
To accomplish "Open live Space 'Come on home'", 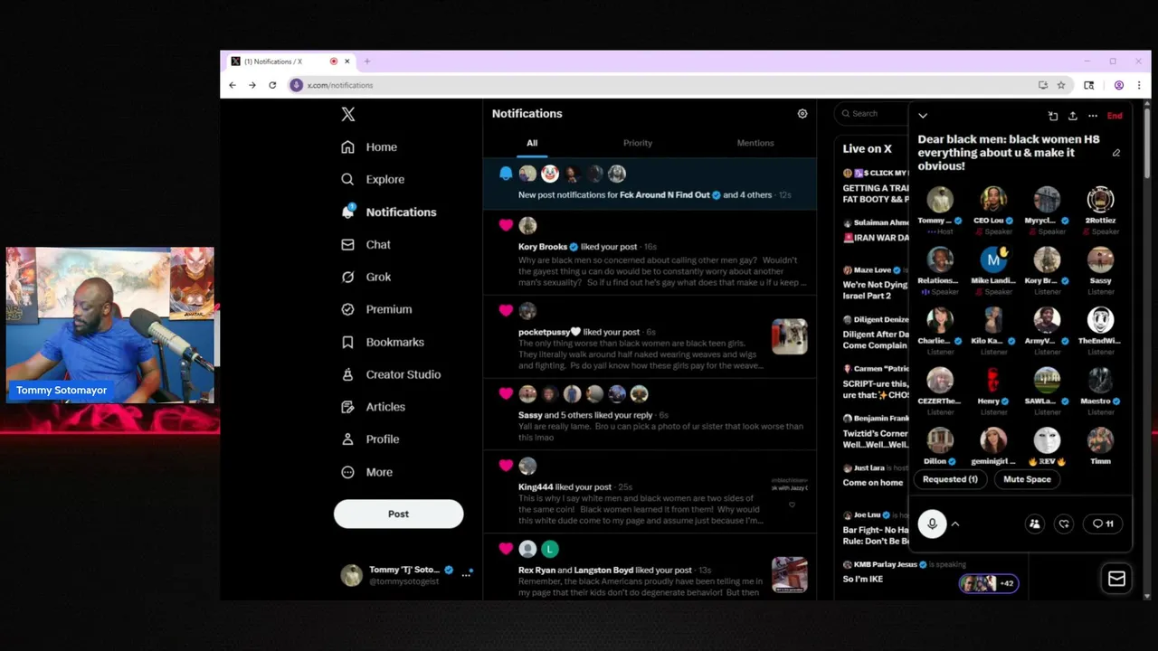I will point(873,483).
